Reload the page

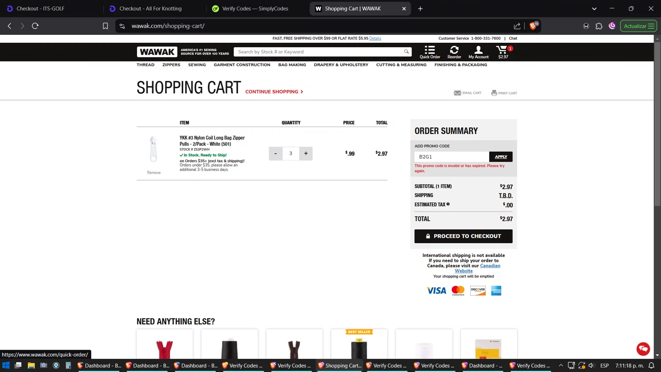(x=35, y=26)
